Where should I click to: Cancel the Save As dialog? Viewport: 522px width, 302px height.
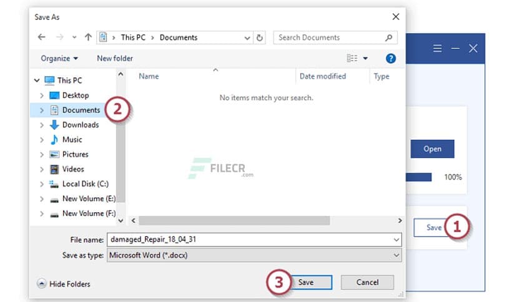(x=368, y=283)
